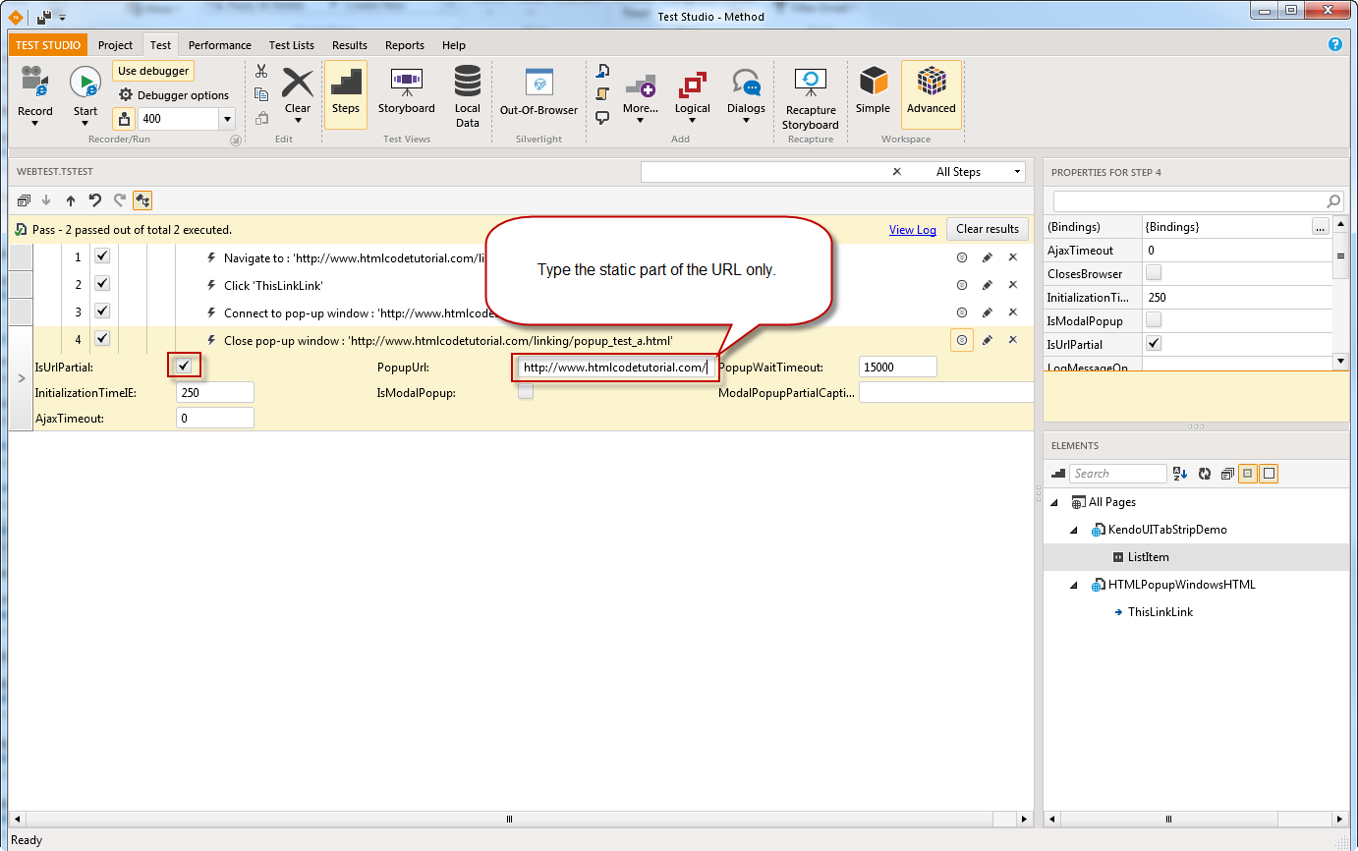1358x851 pixels.
Task: Open Test Studio help question mark
Action: [1335, 44]
